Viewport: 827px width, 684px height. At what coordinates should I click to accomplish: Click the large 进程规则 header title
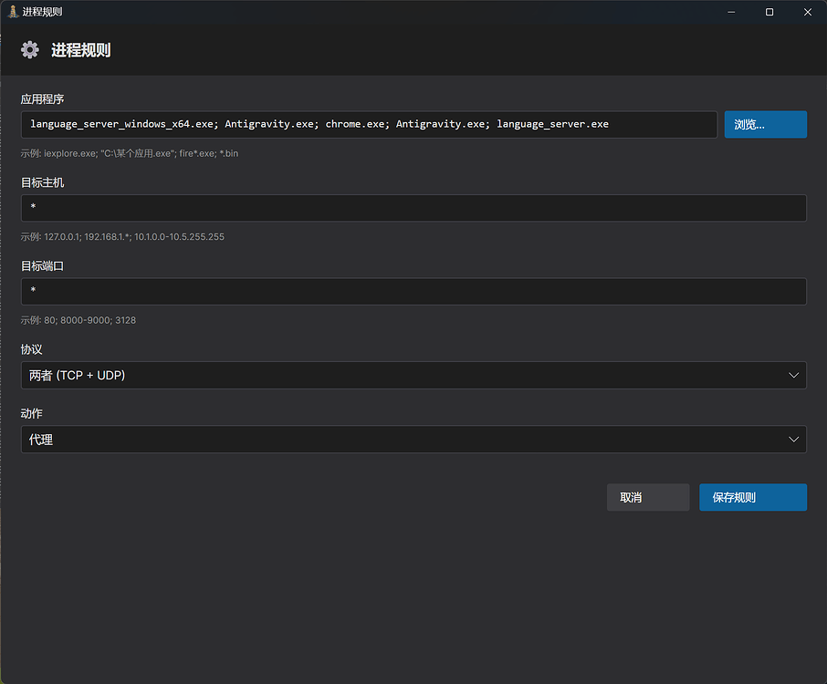coord(80,50)
